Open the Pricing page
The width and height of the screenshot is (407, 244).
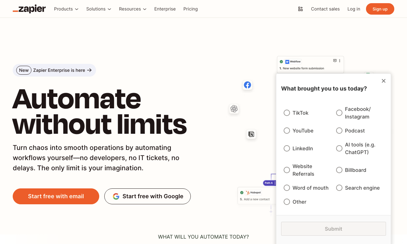point(190,9)
